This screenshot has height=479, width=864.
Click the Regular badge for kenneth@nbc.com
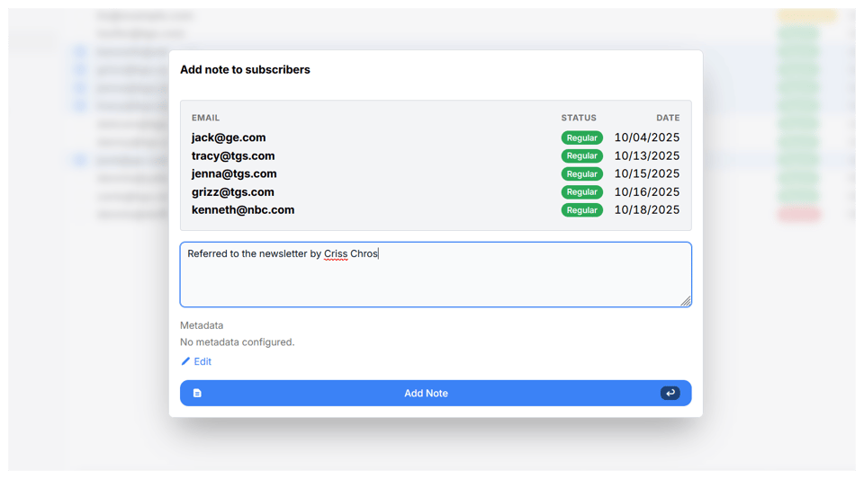pyautogui.click(x=581, y=210)
